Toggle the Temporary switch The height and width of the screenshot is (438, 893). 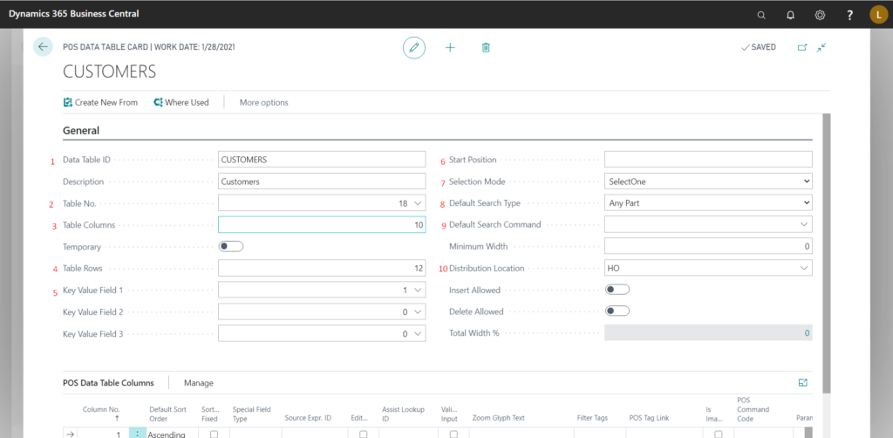[x=230, y=247]
